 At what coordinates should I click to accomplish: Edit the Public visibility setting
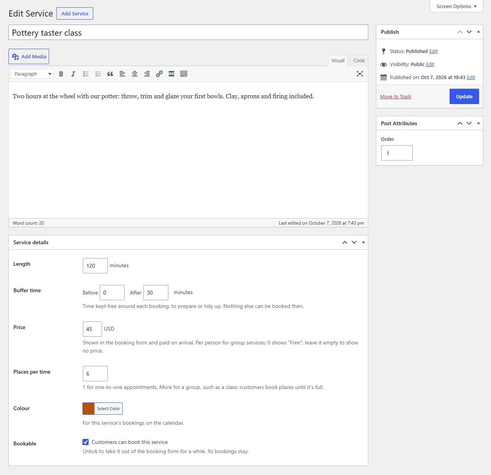point(430,64)
